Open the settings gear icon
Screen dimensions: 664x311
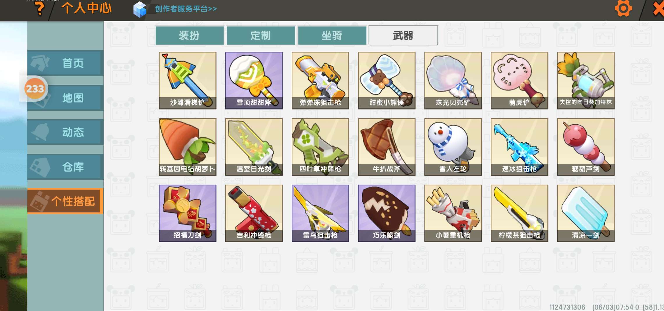click(x=623, y=8)
